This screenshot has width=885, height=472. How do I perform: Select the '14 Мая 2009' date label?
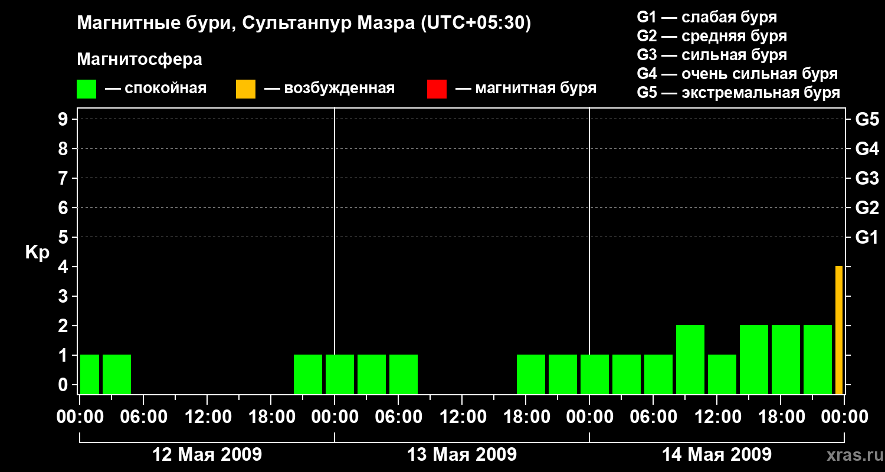tap(716, 455)
